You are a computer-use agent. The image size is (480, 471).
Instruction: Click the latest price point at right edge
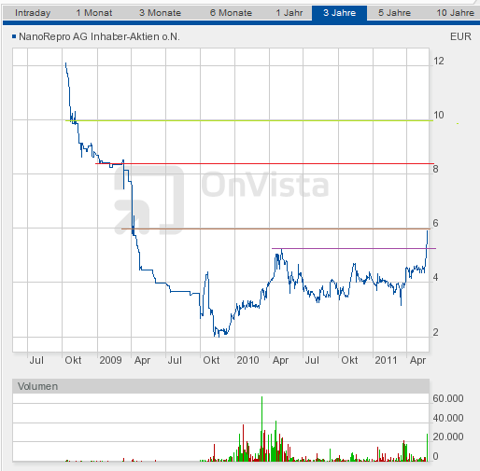point(428,231)
